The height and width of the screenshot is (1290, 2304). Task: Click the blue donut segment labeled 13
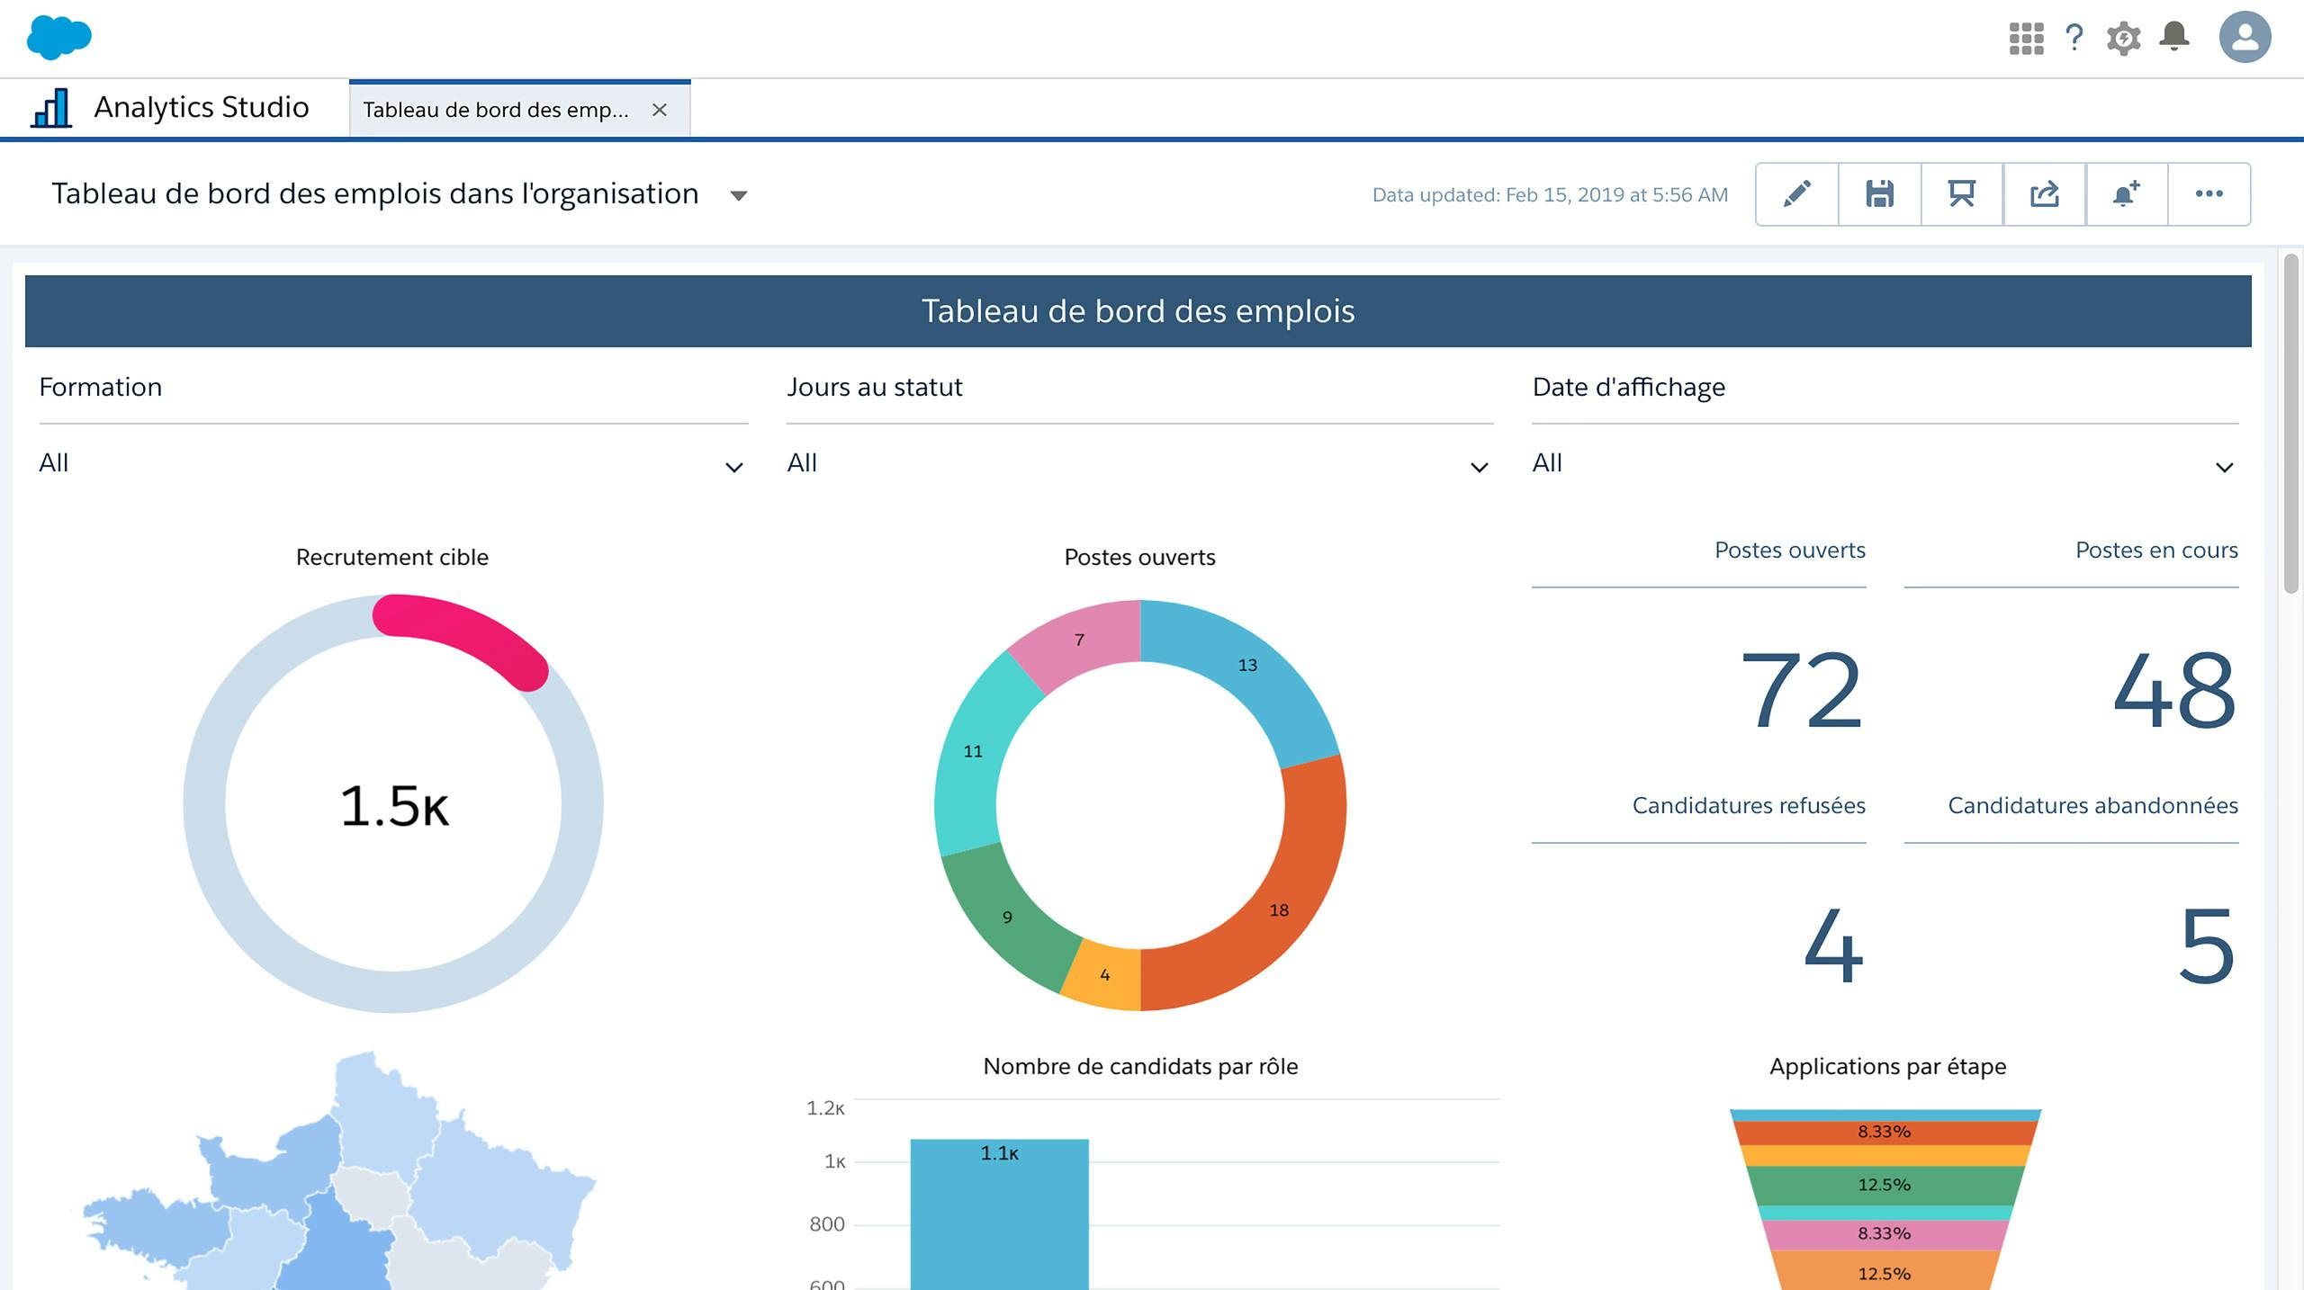coord(1246,666)
